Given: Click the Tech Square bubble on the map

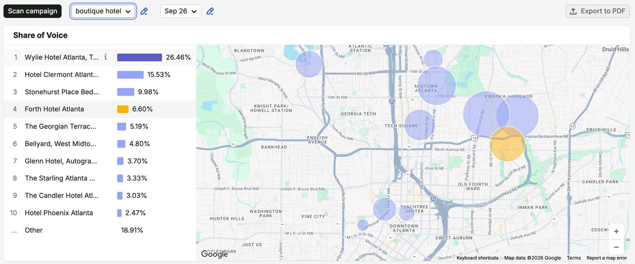Looking at the screenshot, I should click(420, 125).
